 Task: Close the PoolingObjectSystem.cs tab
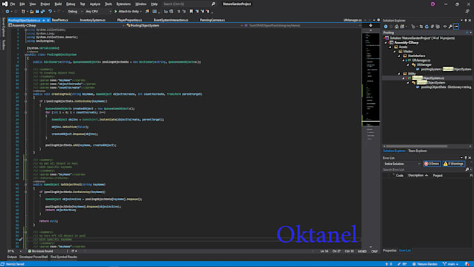point(48,20)
